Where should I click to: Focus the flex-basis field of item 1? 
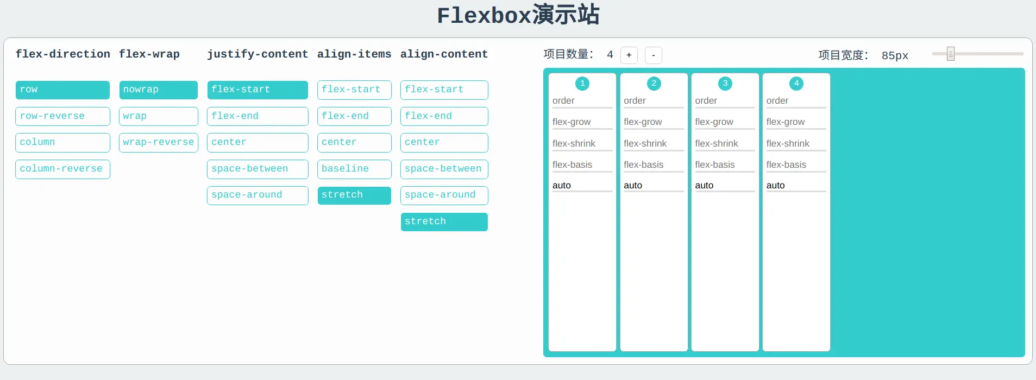click(582, 165)
